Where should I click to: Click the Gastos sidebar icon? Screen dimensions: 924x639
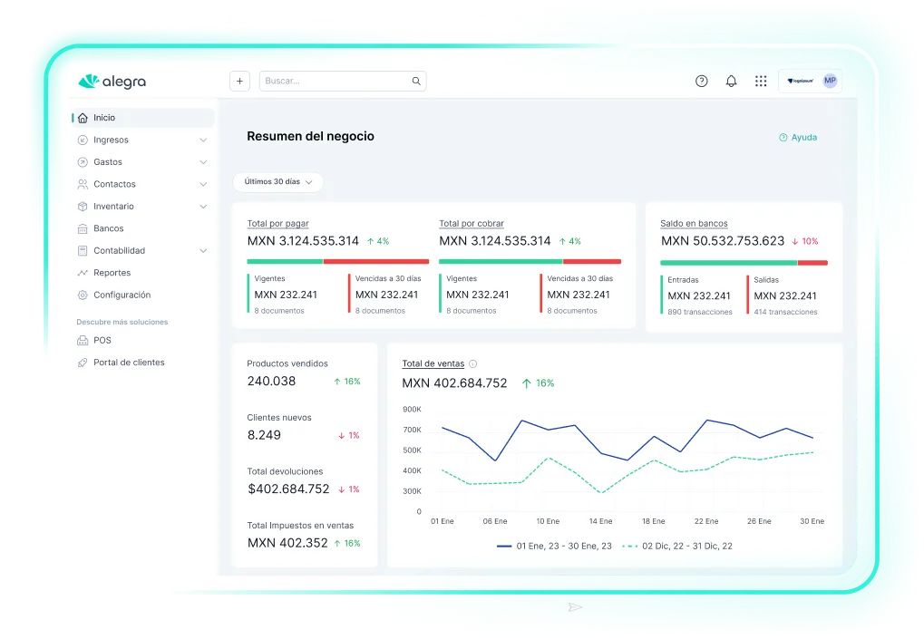pyautogui.click(x=83, y=162)
